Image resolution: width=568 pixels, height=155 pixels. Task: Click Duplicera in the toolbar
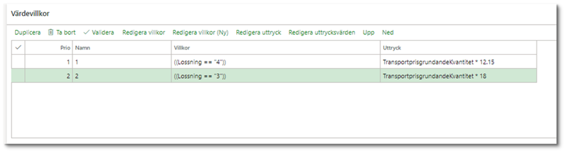point(27,33)
